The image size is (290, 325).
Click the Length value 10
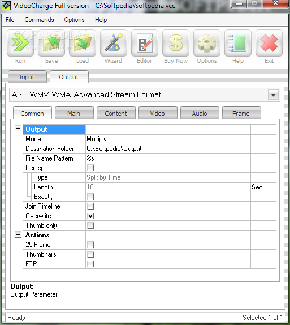[x=90, y=187]
